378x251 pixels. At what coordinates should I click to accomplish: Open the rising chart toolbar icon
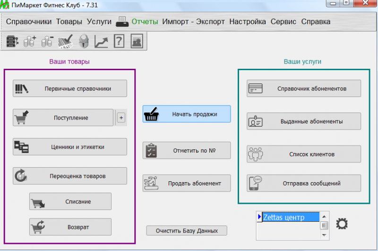point(101,41)
